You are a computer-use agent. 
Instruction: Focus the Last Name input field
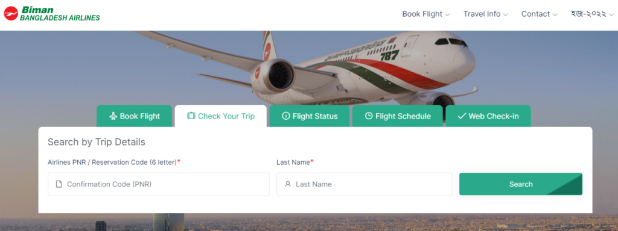coord(364,184)
